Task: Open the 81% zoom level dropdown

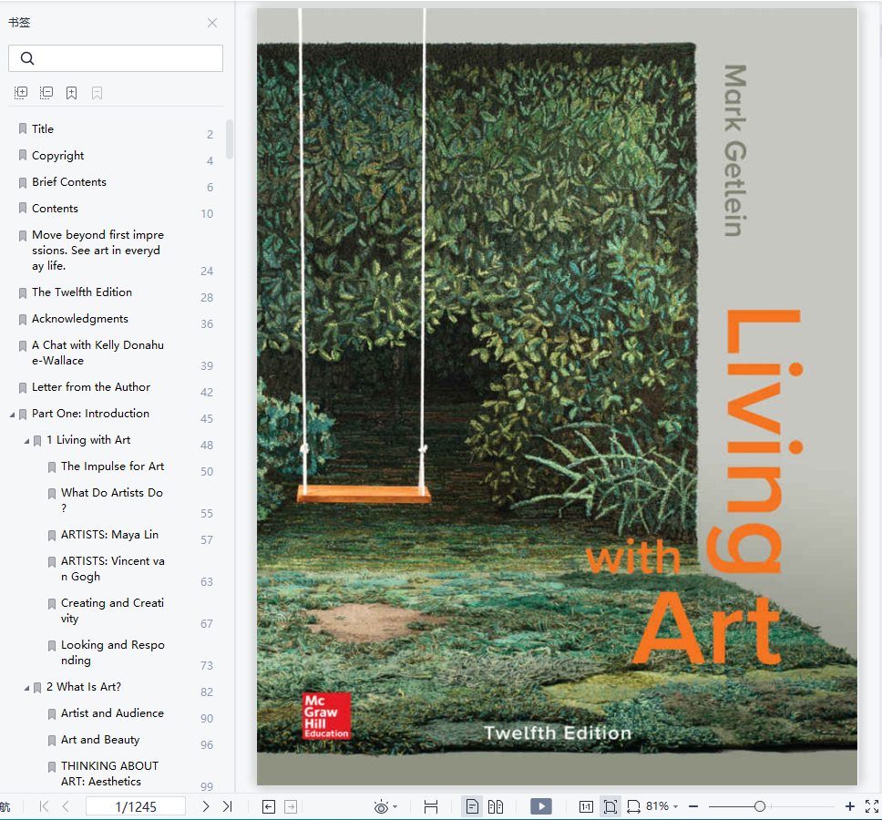Action: tap(662, 806)
